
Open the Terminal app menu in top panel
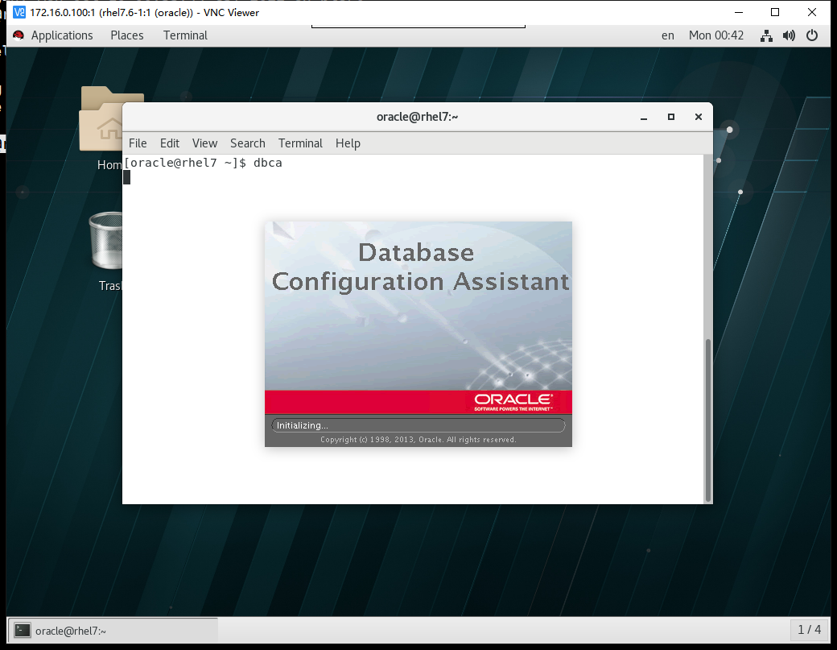coord(184,35)
